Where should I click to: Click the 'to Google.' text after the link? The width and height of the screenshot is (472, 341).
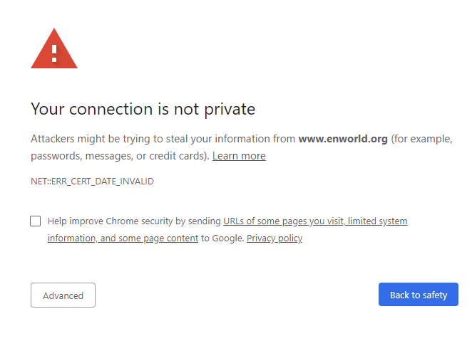[x=222, y=238]
